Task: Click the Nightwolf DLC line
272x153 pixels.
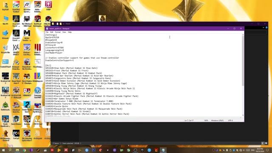Action: coord(71,93)
